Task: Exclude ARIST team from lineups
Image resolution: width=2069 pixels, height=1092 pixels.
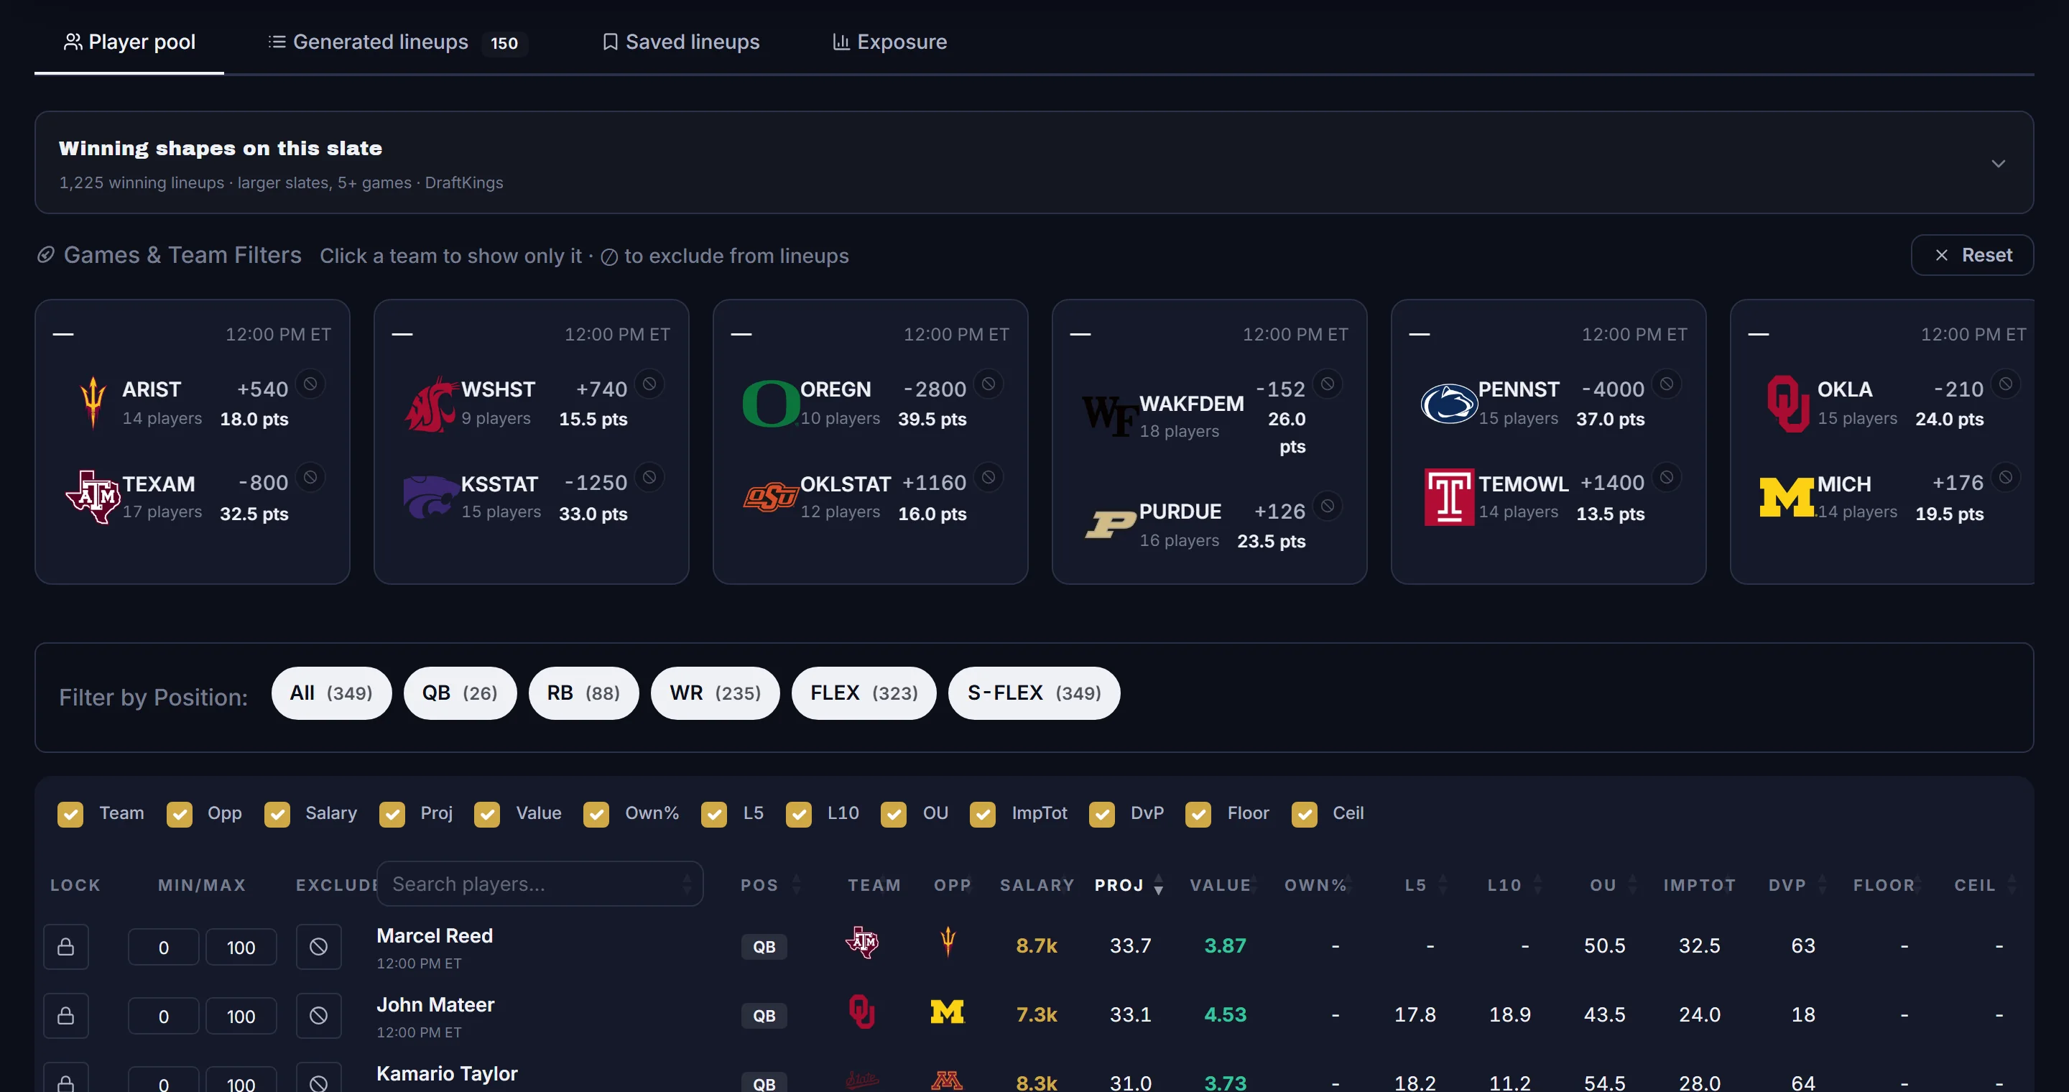Action: tap(310, 384)
